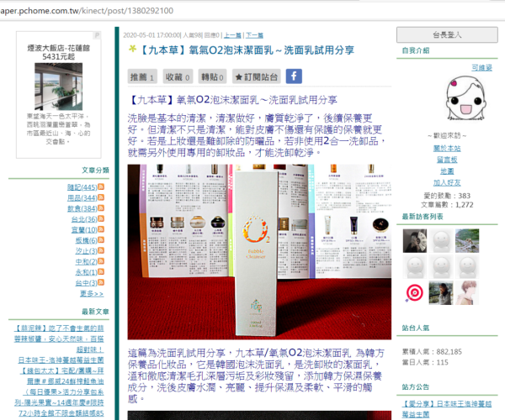Open RSS feed icon for 汐止(3)
505x420 pixels.
pos(101,250)
